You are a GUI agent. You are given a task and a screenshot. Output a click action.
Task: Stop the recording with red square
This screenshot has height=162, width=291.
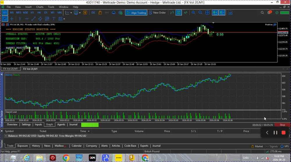pyautogui.click(x=283, y=133)
